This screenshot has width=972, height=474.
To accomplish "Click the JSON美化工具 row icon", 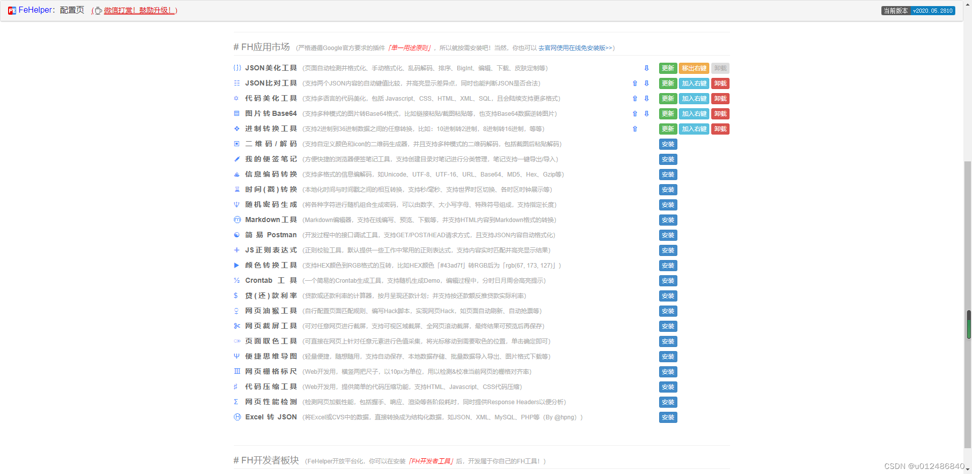I will tap(237, 68).
